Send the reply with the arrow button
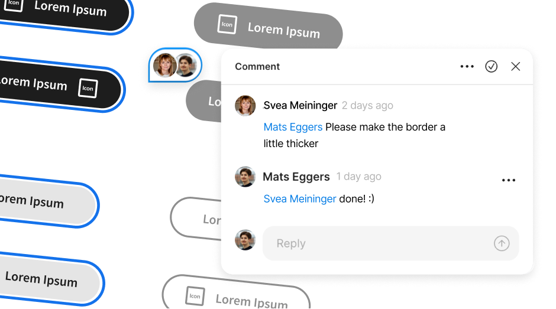556x309 pixels. tap(502, 243)
